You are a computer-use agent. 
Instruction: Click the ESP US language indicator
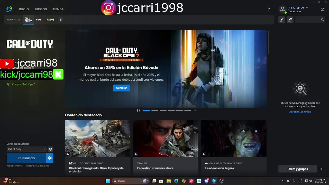point(300,181)
